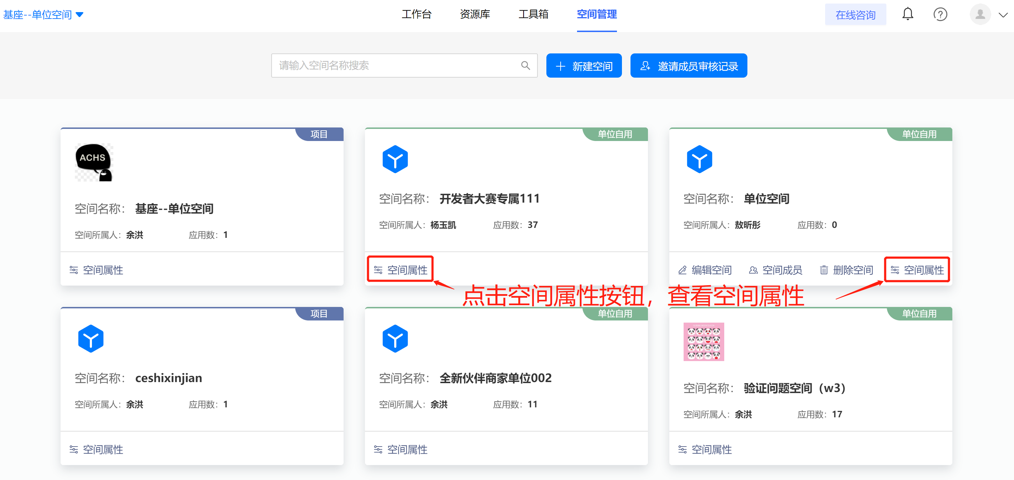Expand the 基座--单位空间 space switcher dropdown
This screenshot has height=480, width=1014.
coord(43,15)
